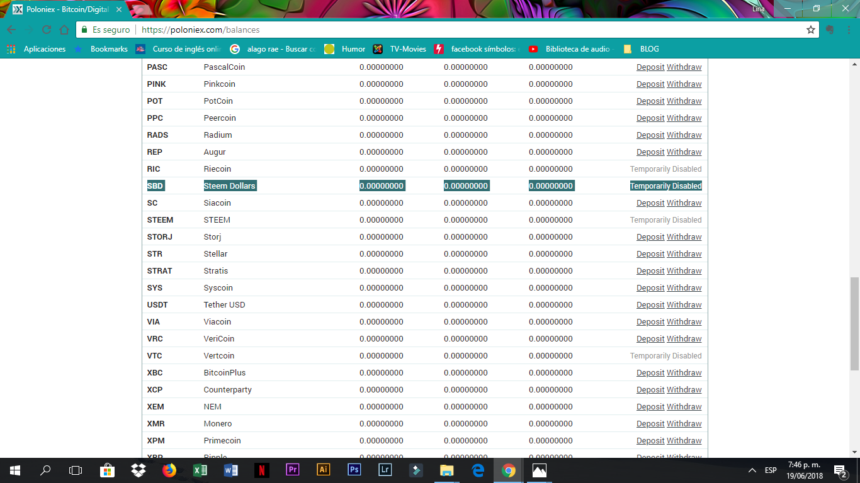Click the Vertcoin coin name
The height and width of the screenshot is (483, 860).
219,356
